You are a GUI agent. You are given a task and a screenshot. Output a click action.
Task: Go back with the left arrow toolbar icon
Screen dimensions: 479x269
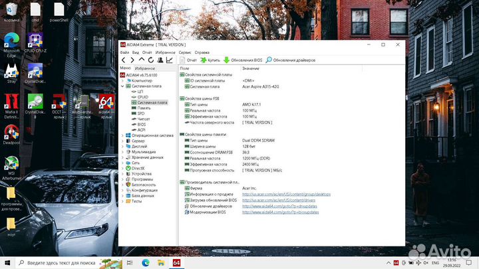(x=124, y=60)
